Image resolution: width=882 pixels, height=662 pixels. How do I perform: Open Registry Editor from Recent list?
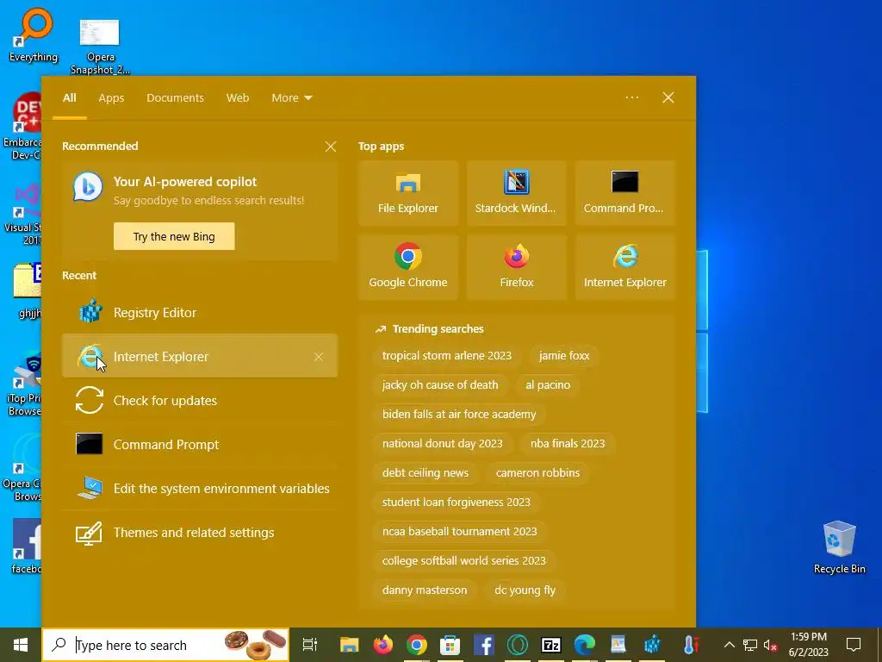pyautogui.click(x=200, y=312)
